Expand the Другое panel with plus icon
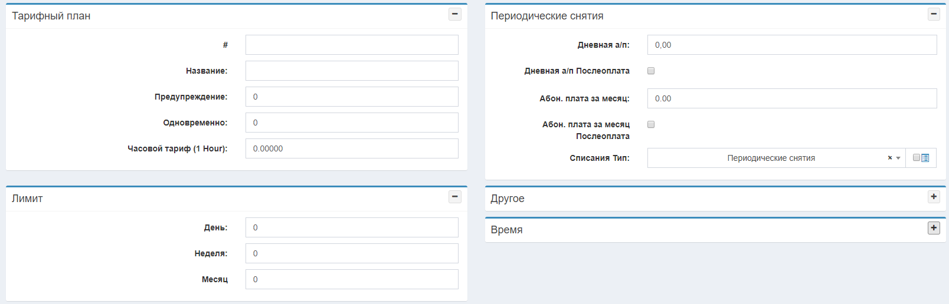 [934, 197]
